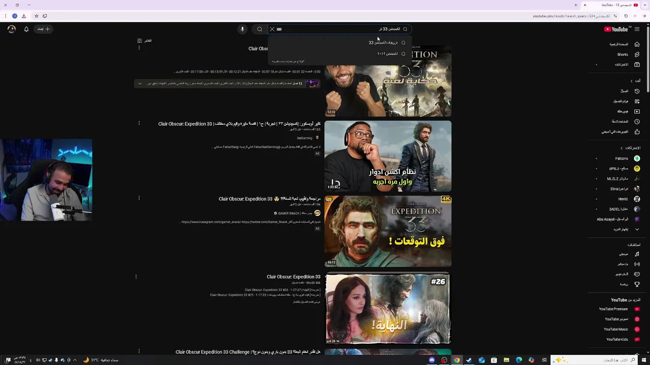
Task: Select the suggestion 'اكسبدشن 33' with extra words
Action: [x=339, y=43]
